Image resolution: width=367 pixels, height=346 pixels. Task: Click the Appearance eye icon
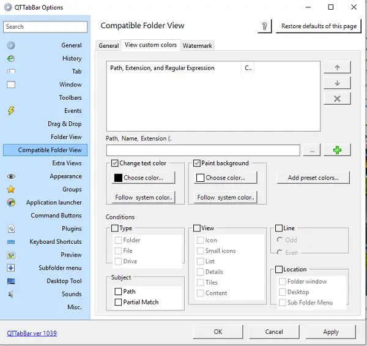pos(11,176)
